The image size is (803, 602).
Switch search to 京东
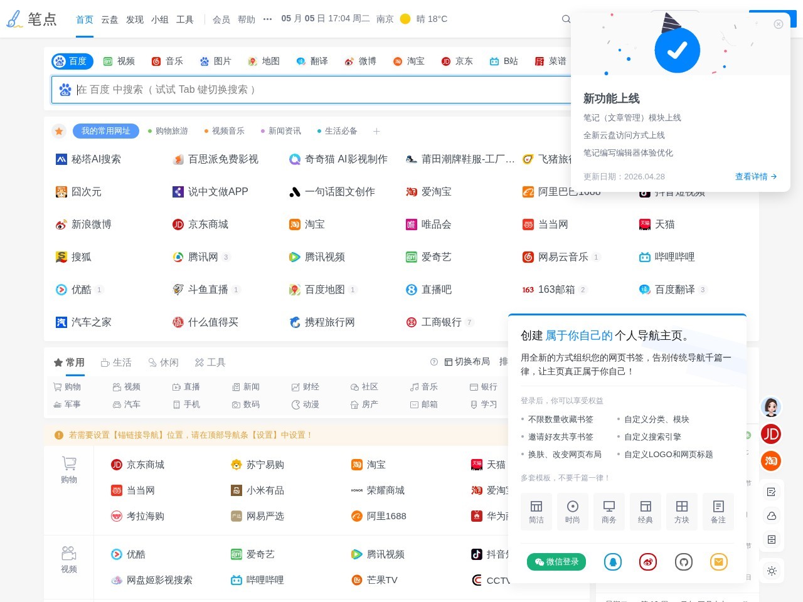click(x=457, y=61)
